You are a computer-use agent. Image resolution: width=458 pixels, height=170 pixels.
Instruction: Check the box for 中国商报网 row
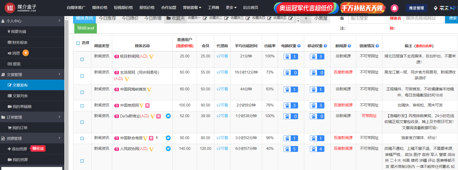coord(82,106)
